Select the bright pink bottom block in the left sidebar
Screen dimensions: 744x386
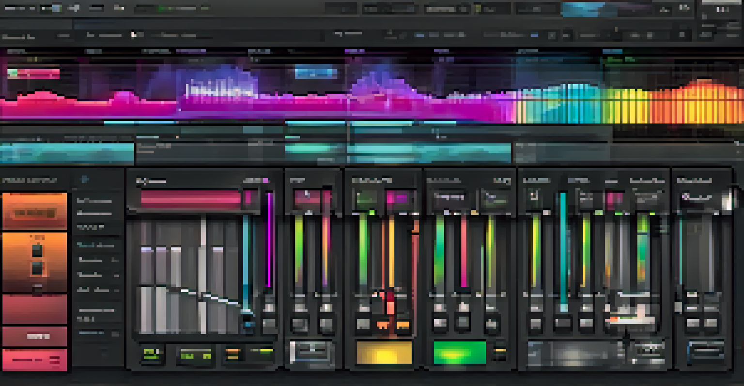point(34,360)
